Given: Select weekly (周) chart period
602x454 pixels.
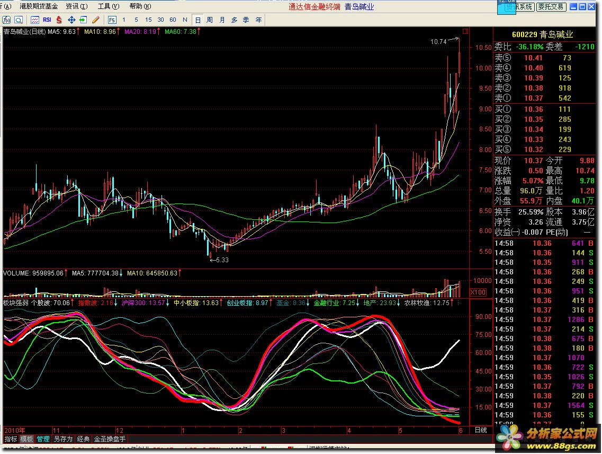Looking at the screenshot, I should click(210, 20).
